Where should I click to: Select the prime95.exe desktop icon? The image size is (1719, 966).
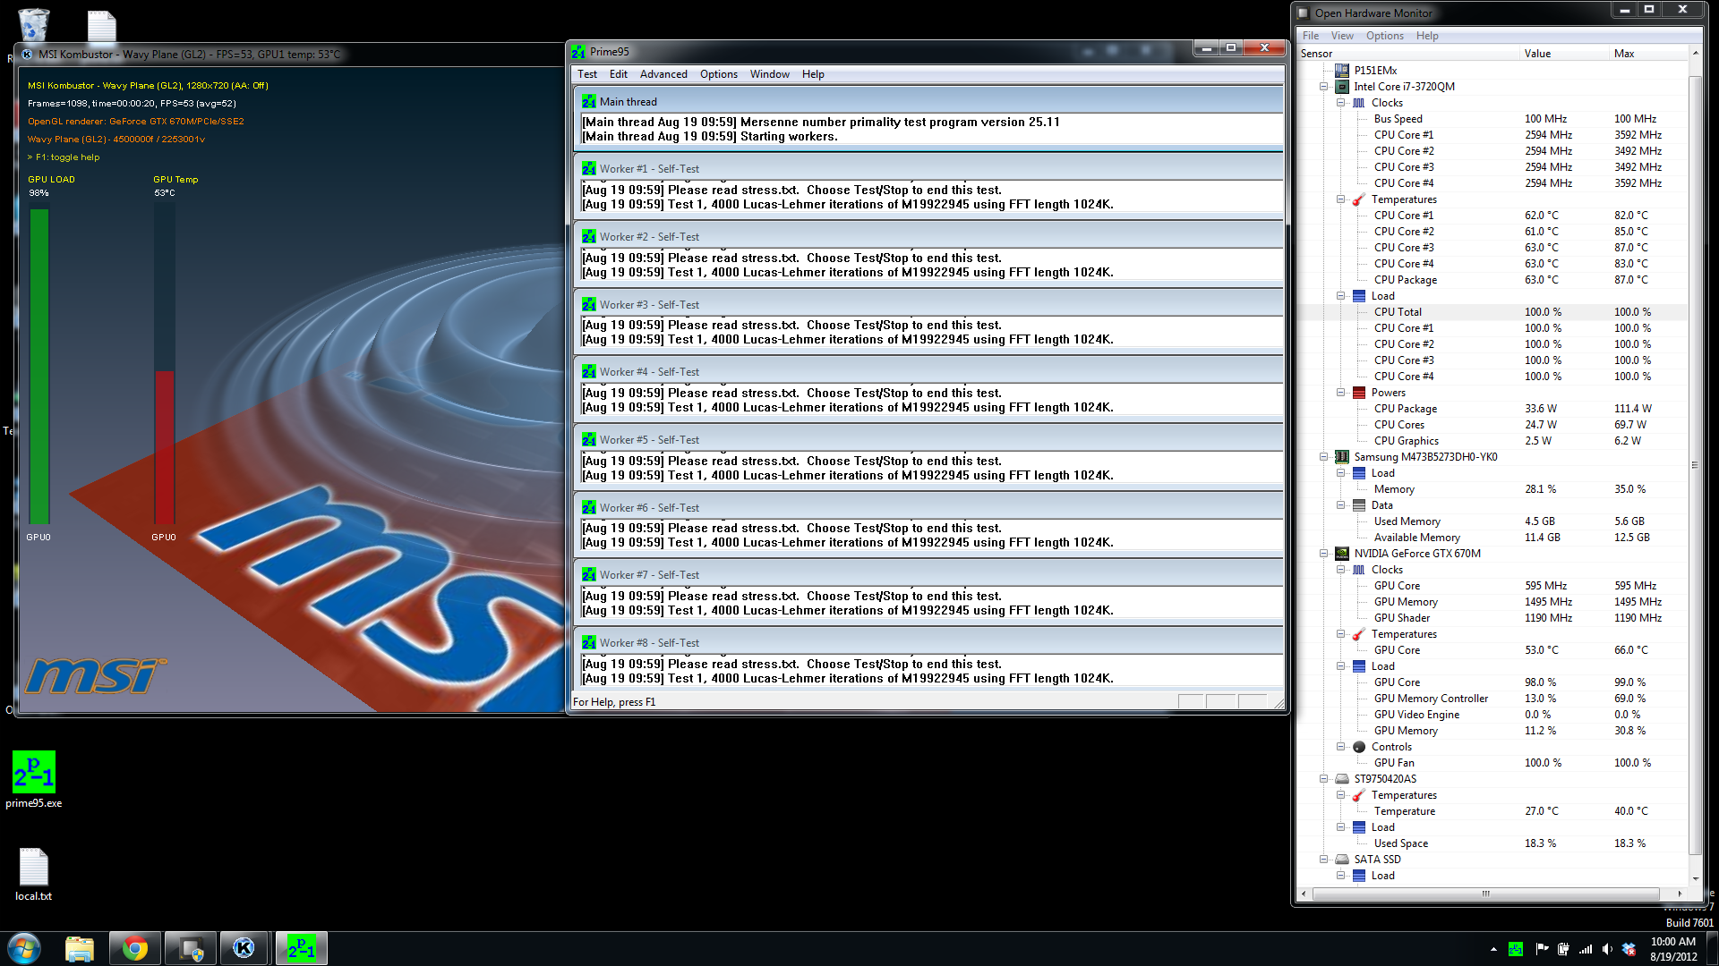tap(34, 779)
